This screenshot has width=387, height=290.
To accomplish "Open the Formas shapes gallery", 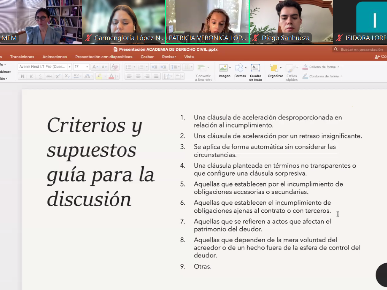I will click(240, 70).
